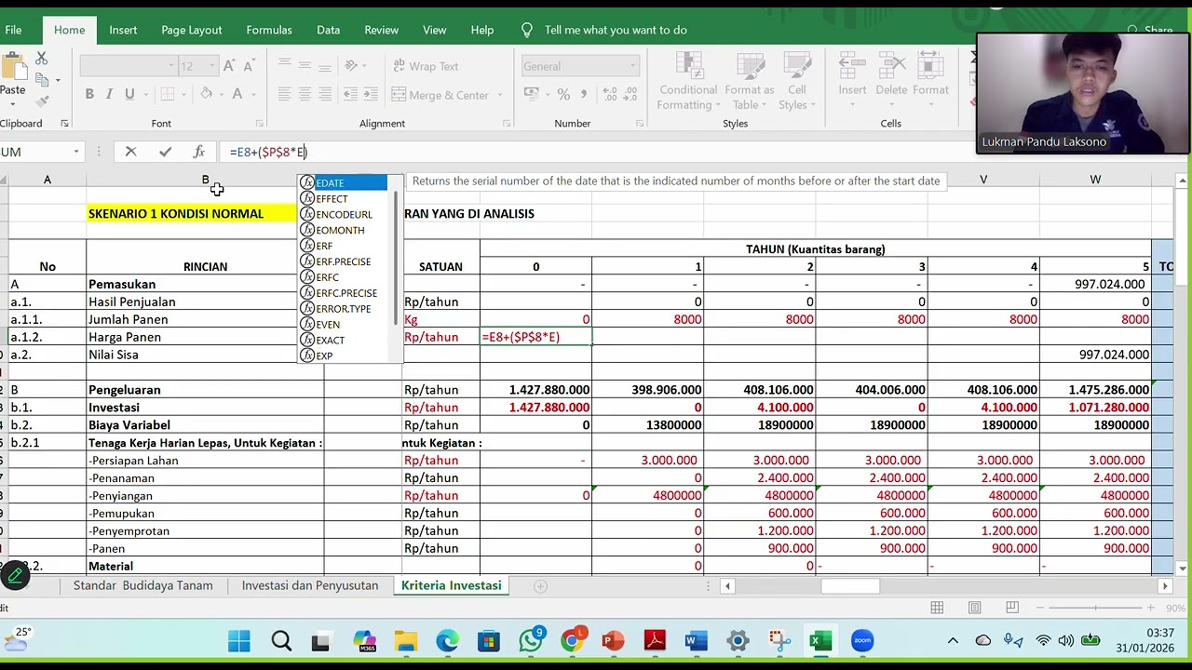Click the Center alignment icon
The height and width of the screenshot is (670, 1192).
coord(305,95)
